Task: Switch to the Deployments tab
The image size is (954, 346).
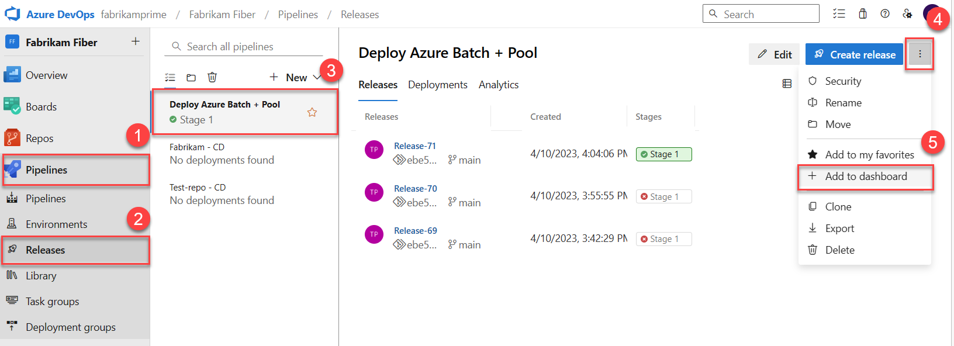Action: click(437, 85)
